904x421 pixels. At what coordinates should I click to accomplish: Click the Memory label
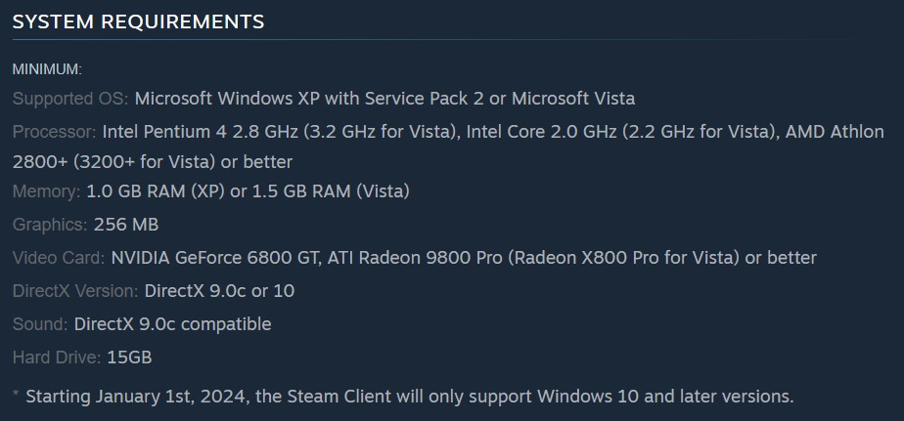46,191
